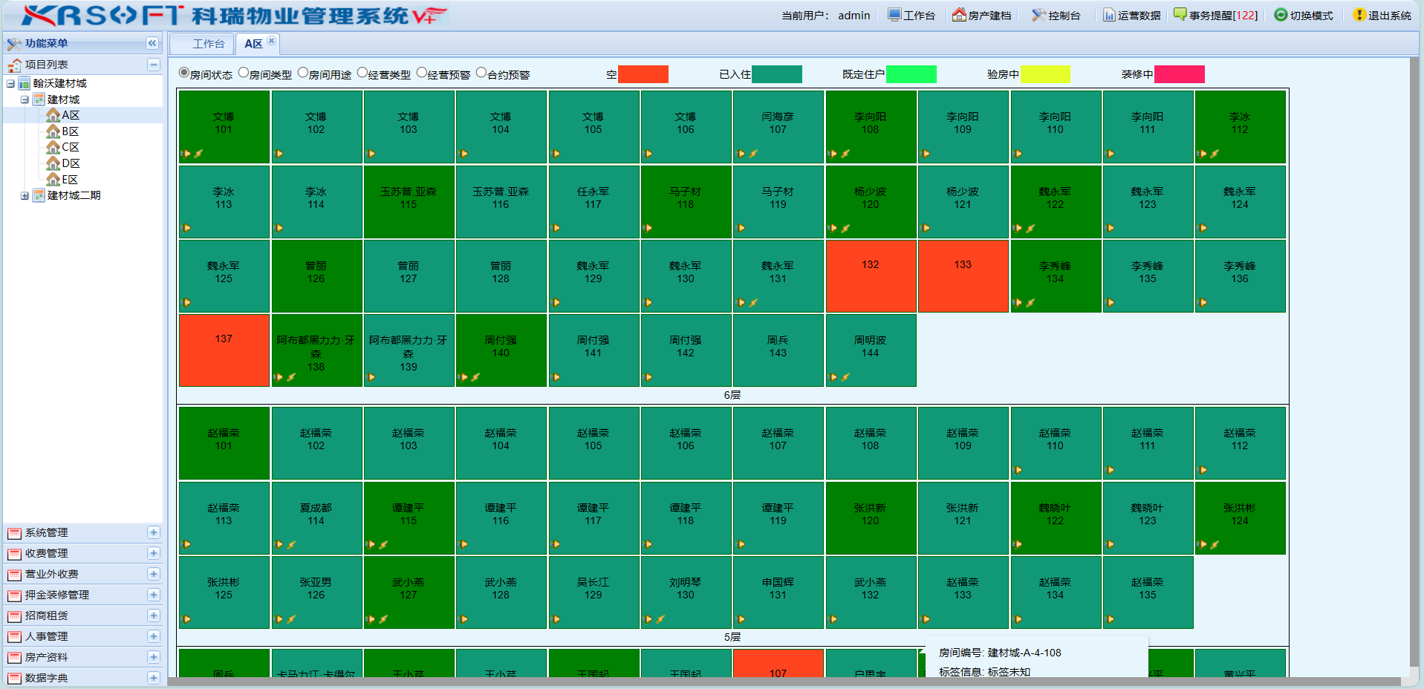Click 系统管理 panel icon
This screenshot has height=689, width=1424.
coord(14,533)
